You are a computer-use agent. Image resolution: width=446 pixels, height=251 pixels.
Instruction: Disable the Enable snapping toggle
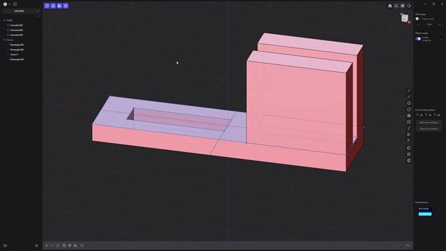pos(418,39)
